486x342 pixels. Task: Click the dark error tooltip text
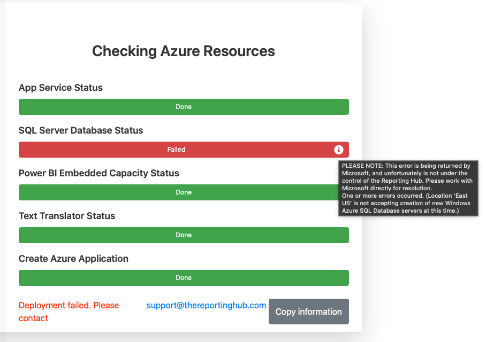point(408,188)
